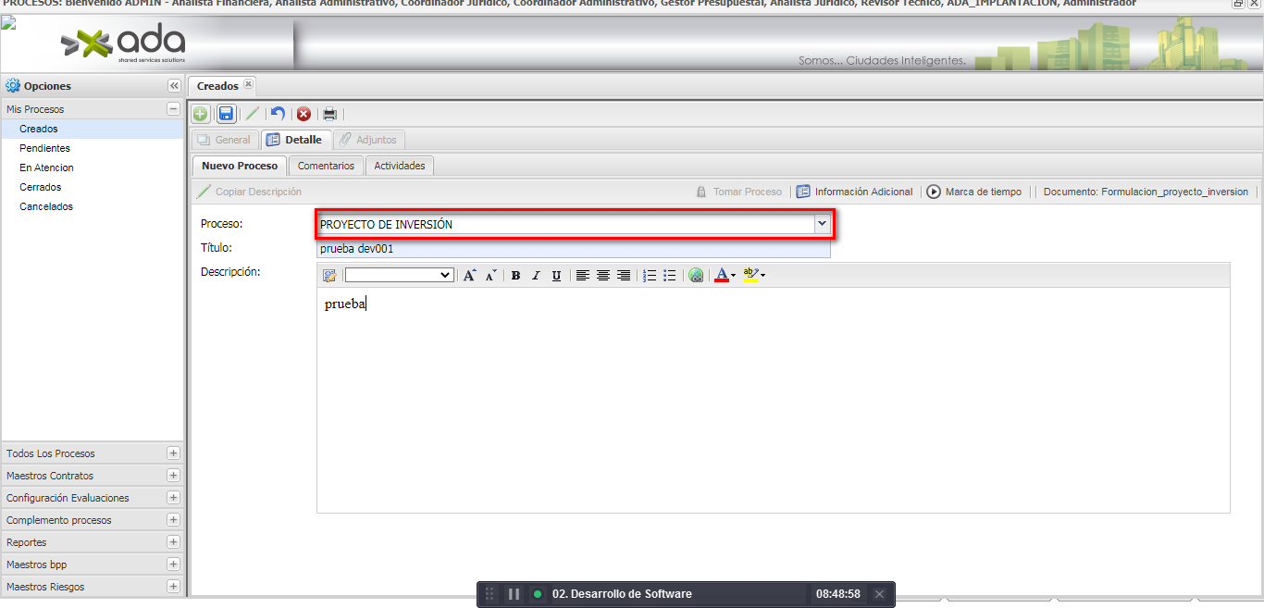Click the red cancel icon in toolbar

coord(304,114)
